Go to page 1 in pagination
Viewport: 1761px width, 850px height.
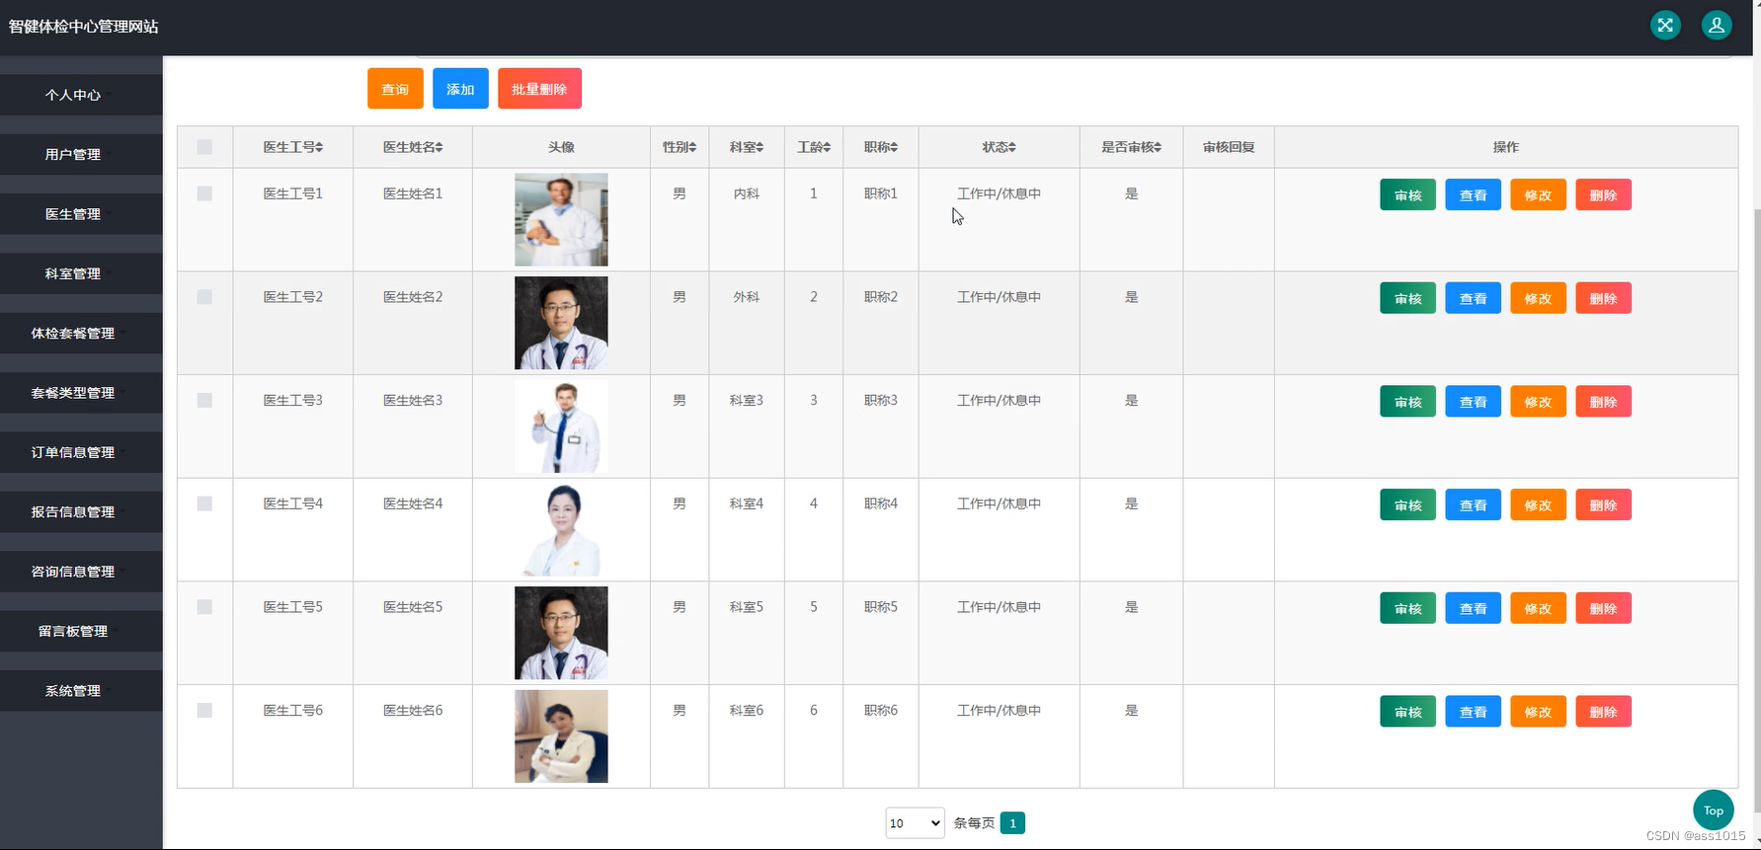pyautogui.click(x=1012, y=823)
